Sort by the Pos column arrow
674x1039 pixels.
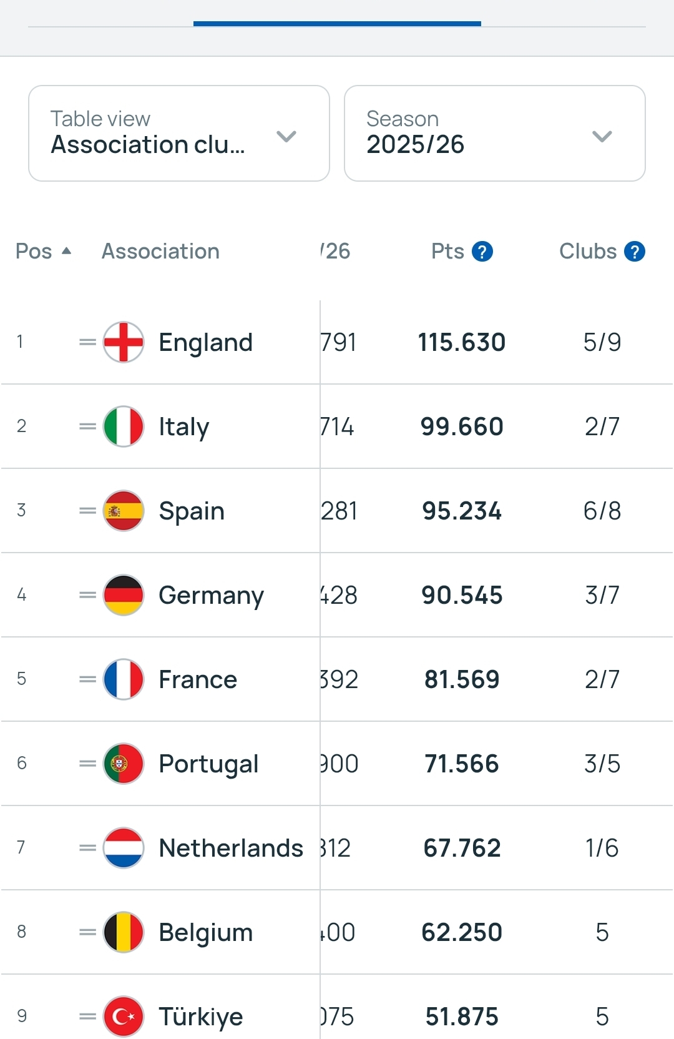(x=66, y=251)
